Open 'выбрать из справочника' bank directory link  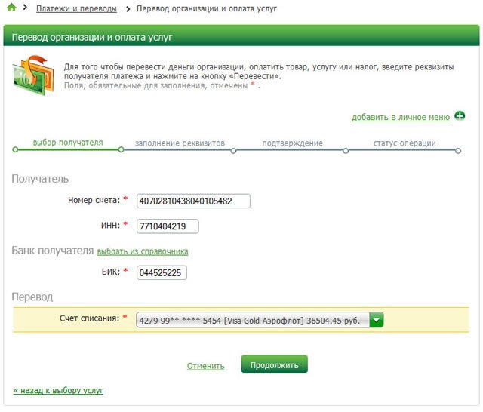[143, 251]
